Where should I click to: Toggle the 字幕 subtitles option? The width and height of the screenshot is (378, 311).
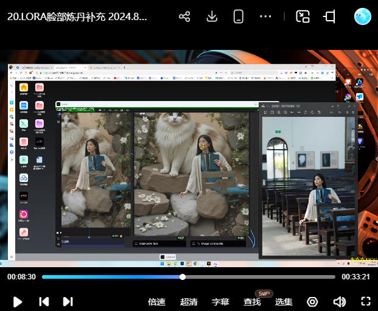click(x=220, y=302)
